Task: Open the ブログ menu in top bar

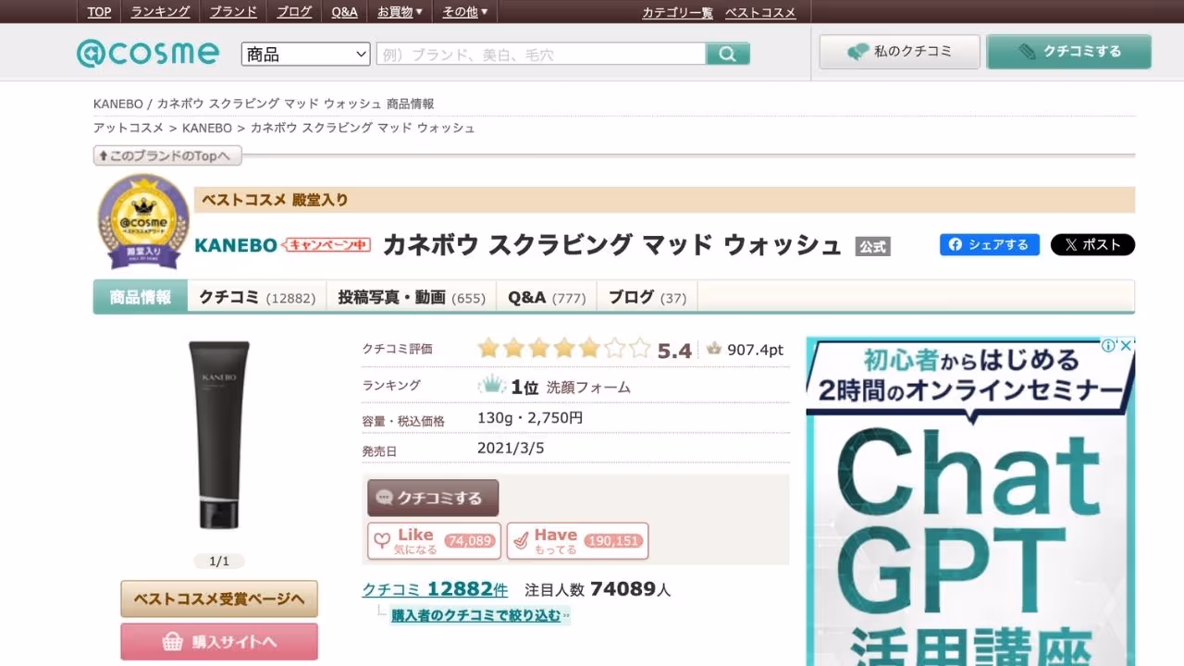Action: click(294, 12)
